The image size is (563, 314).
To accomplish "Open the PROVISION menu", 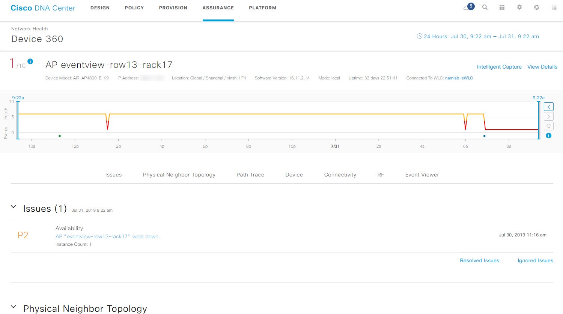I will [173, 8].
